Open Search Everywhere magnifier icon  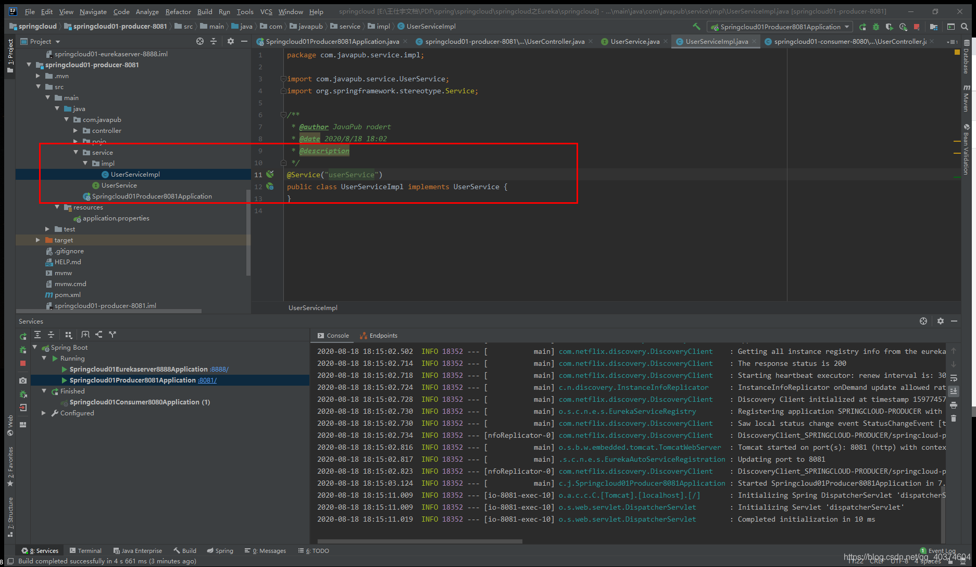click(965, 27)
